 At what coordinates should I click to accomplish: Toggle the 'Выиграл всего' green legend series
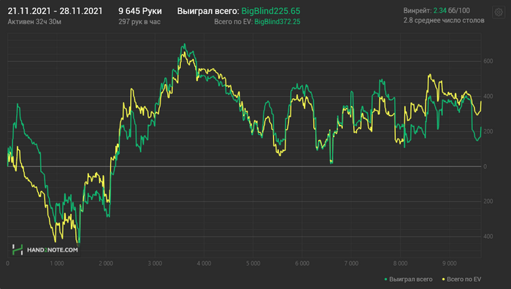point(408,280)
